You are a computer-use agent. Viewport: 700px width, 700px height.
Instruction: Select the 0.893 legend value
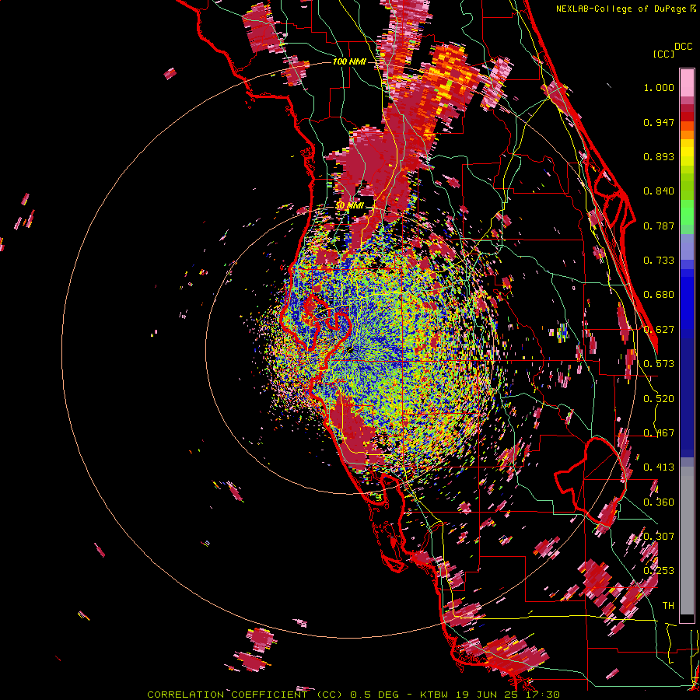(659, 156)
